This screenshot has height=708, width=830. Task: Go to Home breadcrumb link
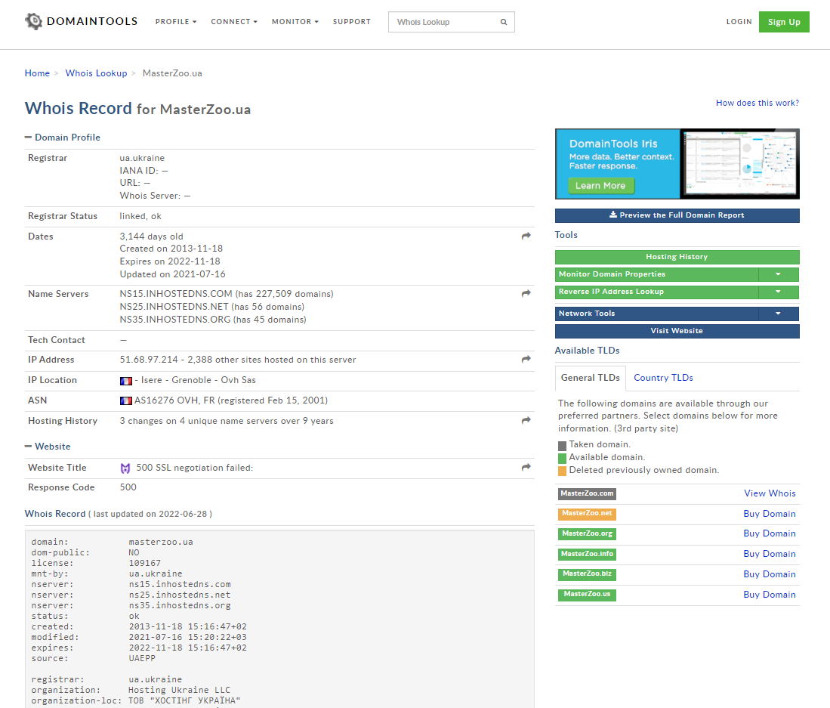(x=37, y=73)
